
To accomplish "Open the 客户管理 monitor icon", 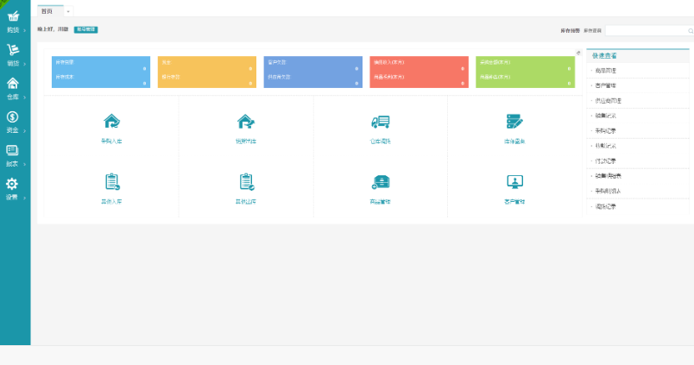I will coord(514,182).
